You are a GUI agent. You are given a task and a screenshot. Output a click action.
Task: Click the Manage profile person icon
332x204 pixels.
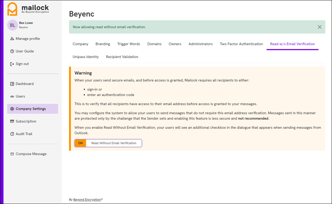[12, 39]
